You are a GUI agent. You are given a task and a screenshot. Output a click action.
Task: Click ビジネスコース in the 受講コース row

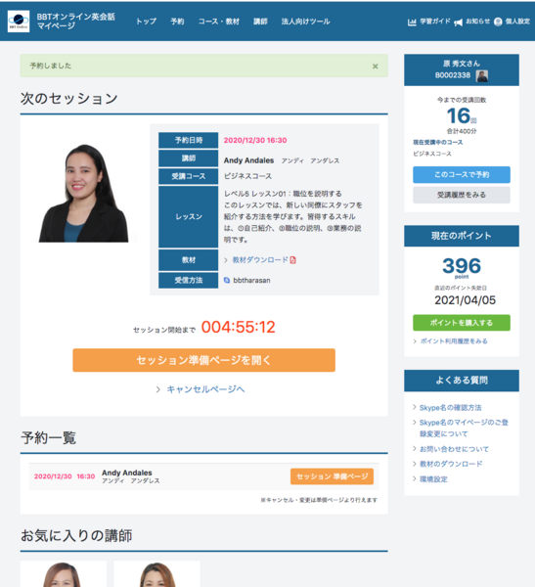coord(247,176)
